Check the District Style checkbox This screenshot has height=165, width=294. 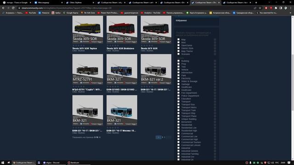(179, 48)
